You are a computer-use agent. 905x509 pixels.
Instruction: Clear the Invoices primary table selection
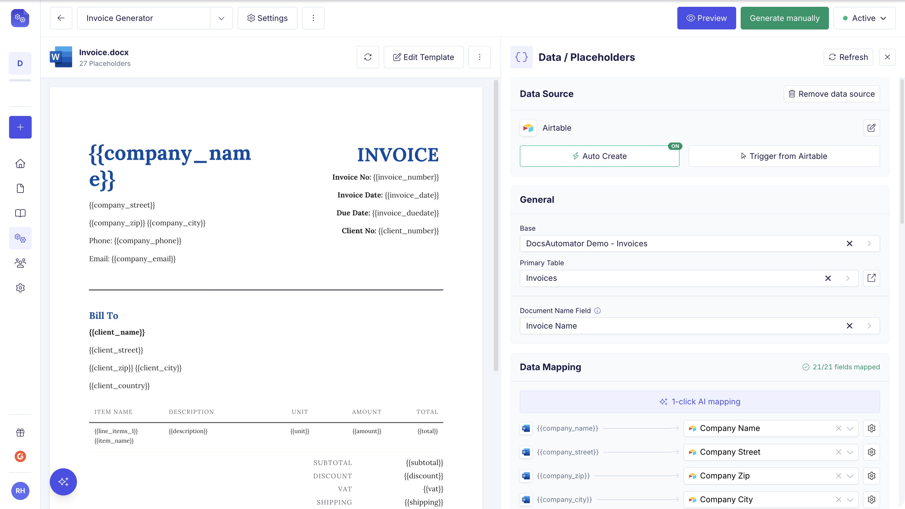(x=828, y=278)
